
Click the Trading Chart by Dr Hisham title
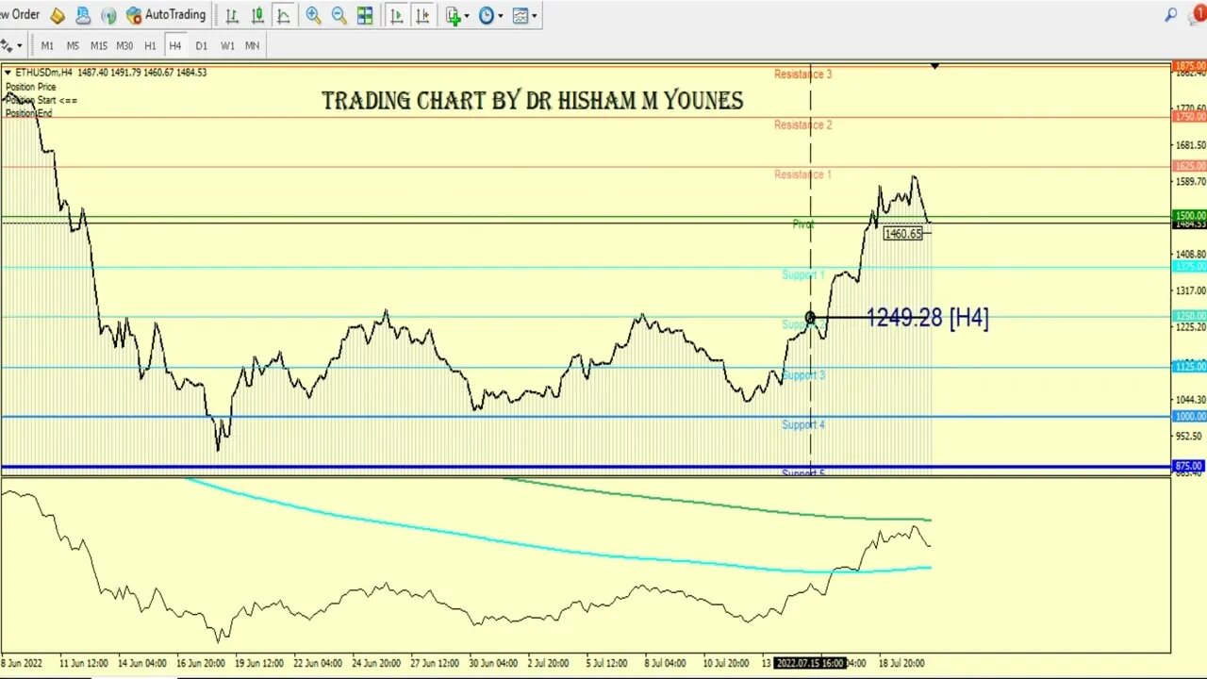click(533, 101)
